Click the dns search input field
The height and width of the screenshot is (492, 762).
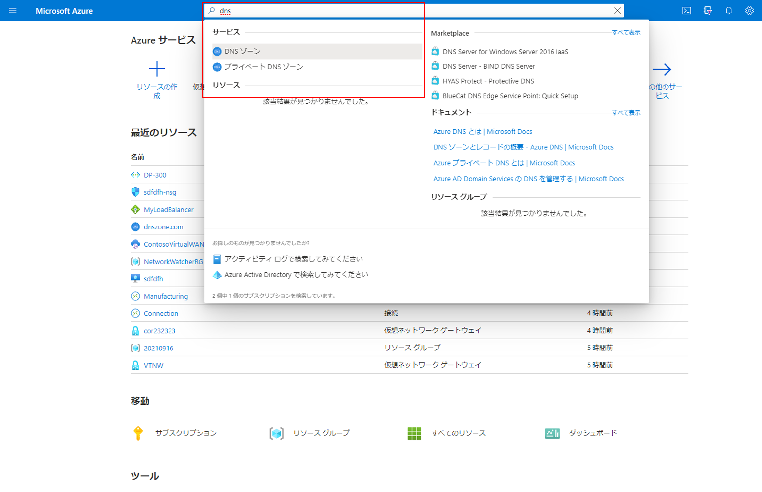pos(413,11)
